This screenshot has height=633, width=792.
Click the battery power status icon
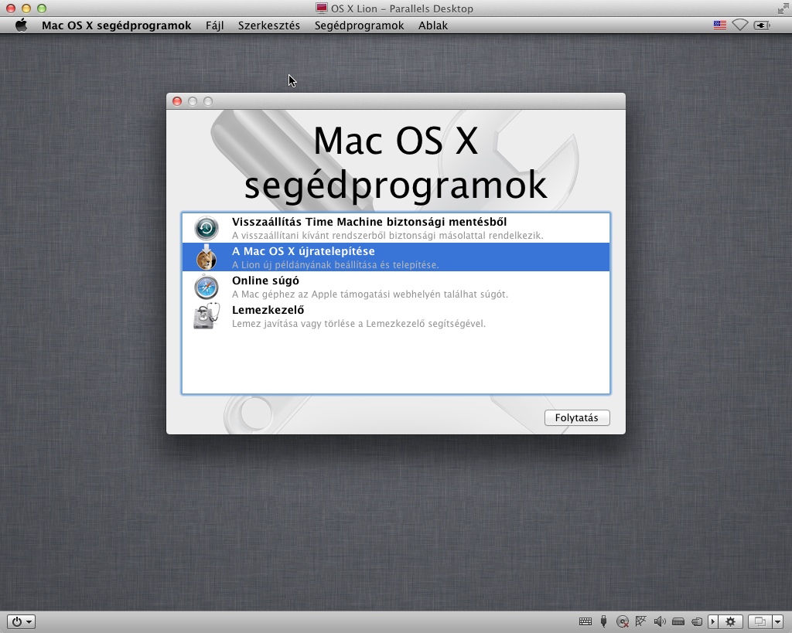[762, 26]
